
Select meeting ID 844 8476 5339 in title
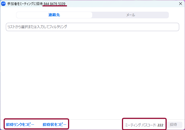click(54, 4)
